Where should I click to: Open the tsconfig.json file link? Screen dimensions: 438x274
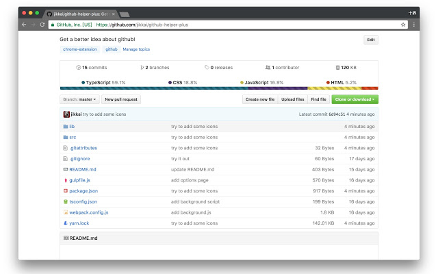83,201
